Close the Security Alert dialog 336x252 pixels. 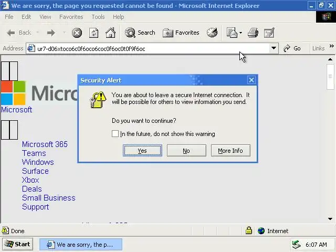pos(251,80)
